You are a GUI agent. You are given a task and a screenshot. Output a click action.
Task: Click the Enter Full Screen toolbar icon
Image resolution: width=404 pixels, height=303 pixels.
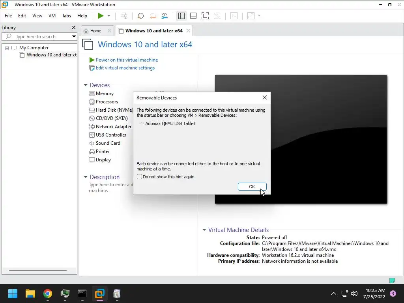coord(205,16)
